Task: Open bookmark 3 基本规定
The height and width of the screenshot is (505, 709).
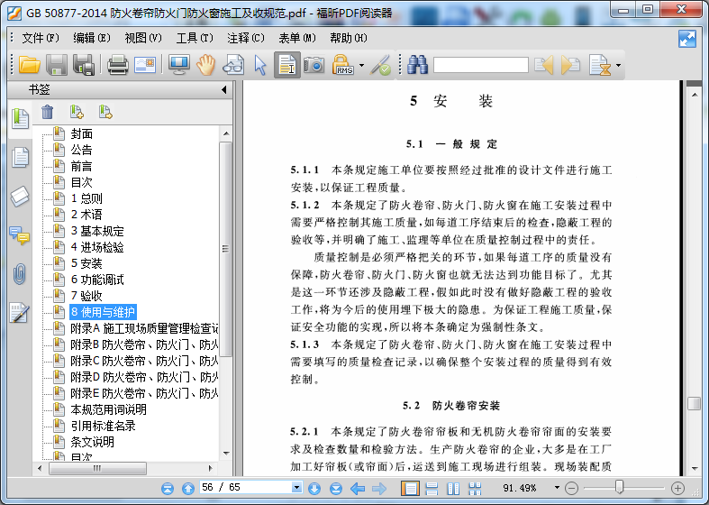Action: pyautogui.click(x=97, y=231)
